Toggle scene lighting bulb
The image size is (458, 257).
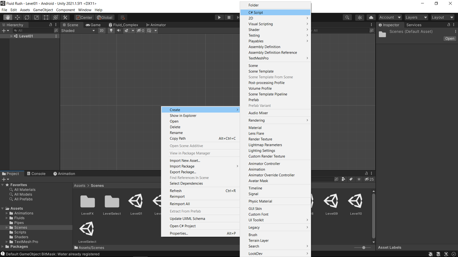pyautogui.click(x=111, y=31)
